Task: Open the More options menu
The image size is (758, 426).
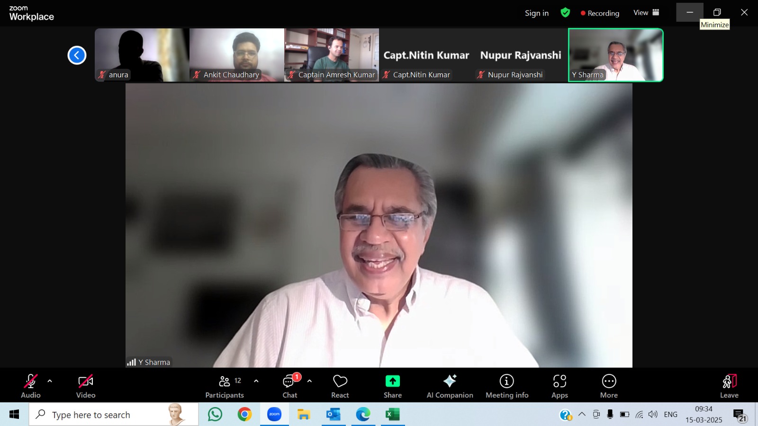Action: point(609,386)
